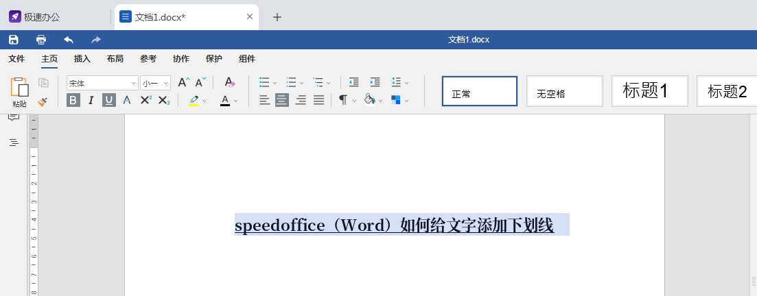The width and height of the screenshot is (757, 296).
Task: Switch to the 插入 (Insert) tab
Action: point(82,59)
